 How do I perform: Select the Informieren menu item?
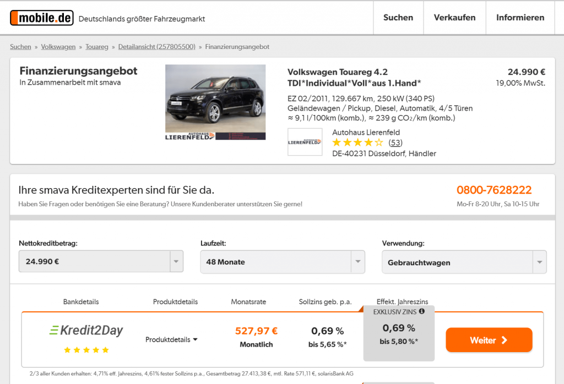pyautogui.click(x=519, y=17)
